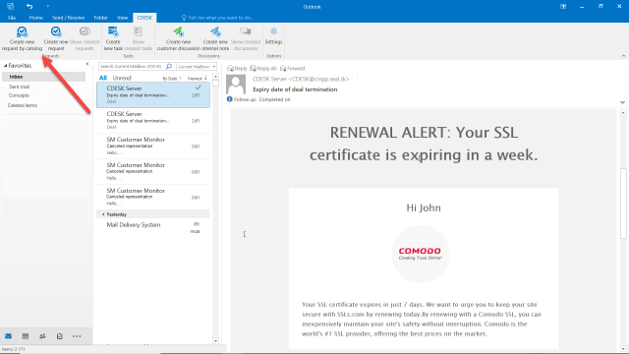
Task: Select the second CDESK Server email
Action: click(x=153, y=120)
